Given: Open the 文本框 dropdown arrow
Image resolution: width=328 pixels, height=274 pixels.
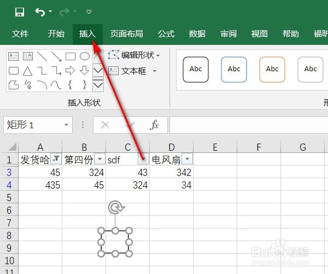Looking at the screenshot, I should 155,71.
